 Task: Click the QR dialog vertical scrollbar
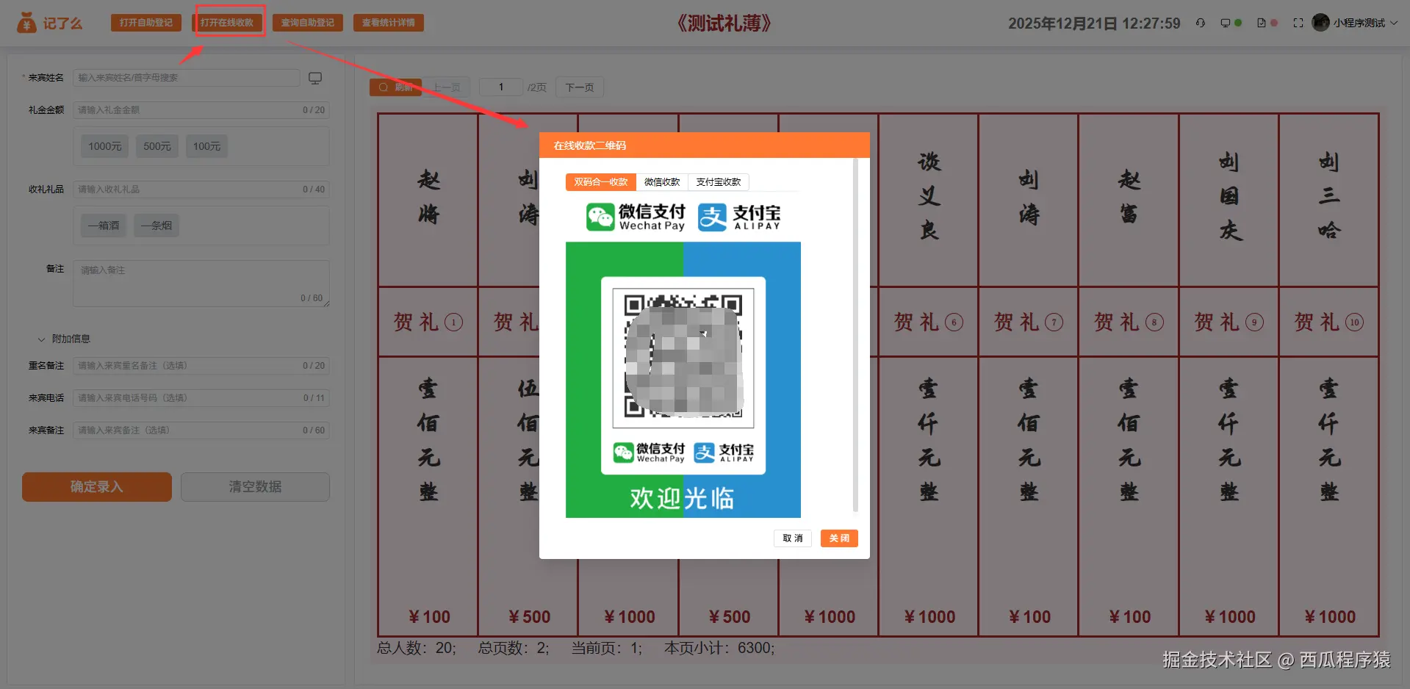[x=855, y=335]
